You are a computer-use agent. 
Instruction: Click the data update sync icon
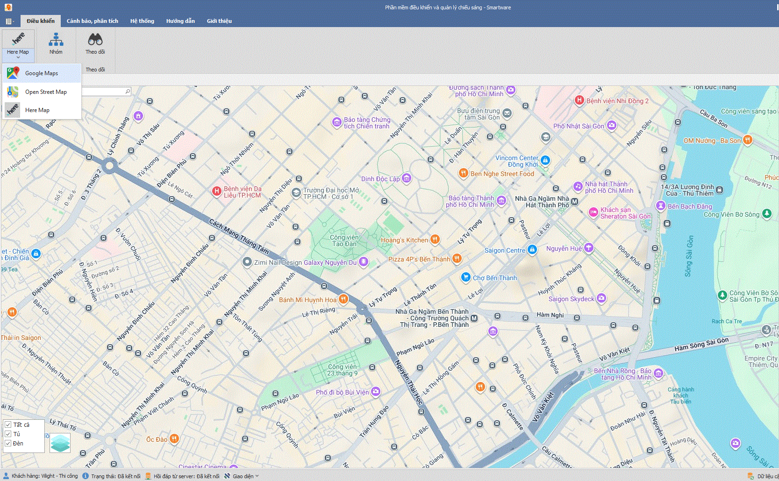750,476
